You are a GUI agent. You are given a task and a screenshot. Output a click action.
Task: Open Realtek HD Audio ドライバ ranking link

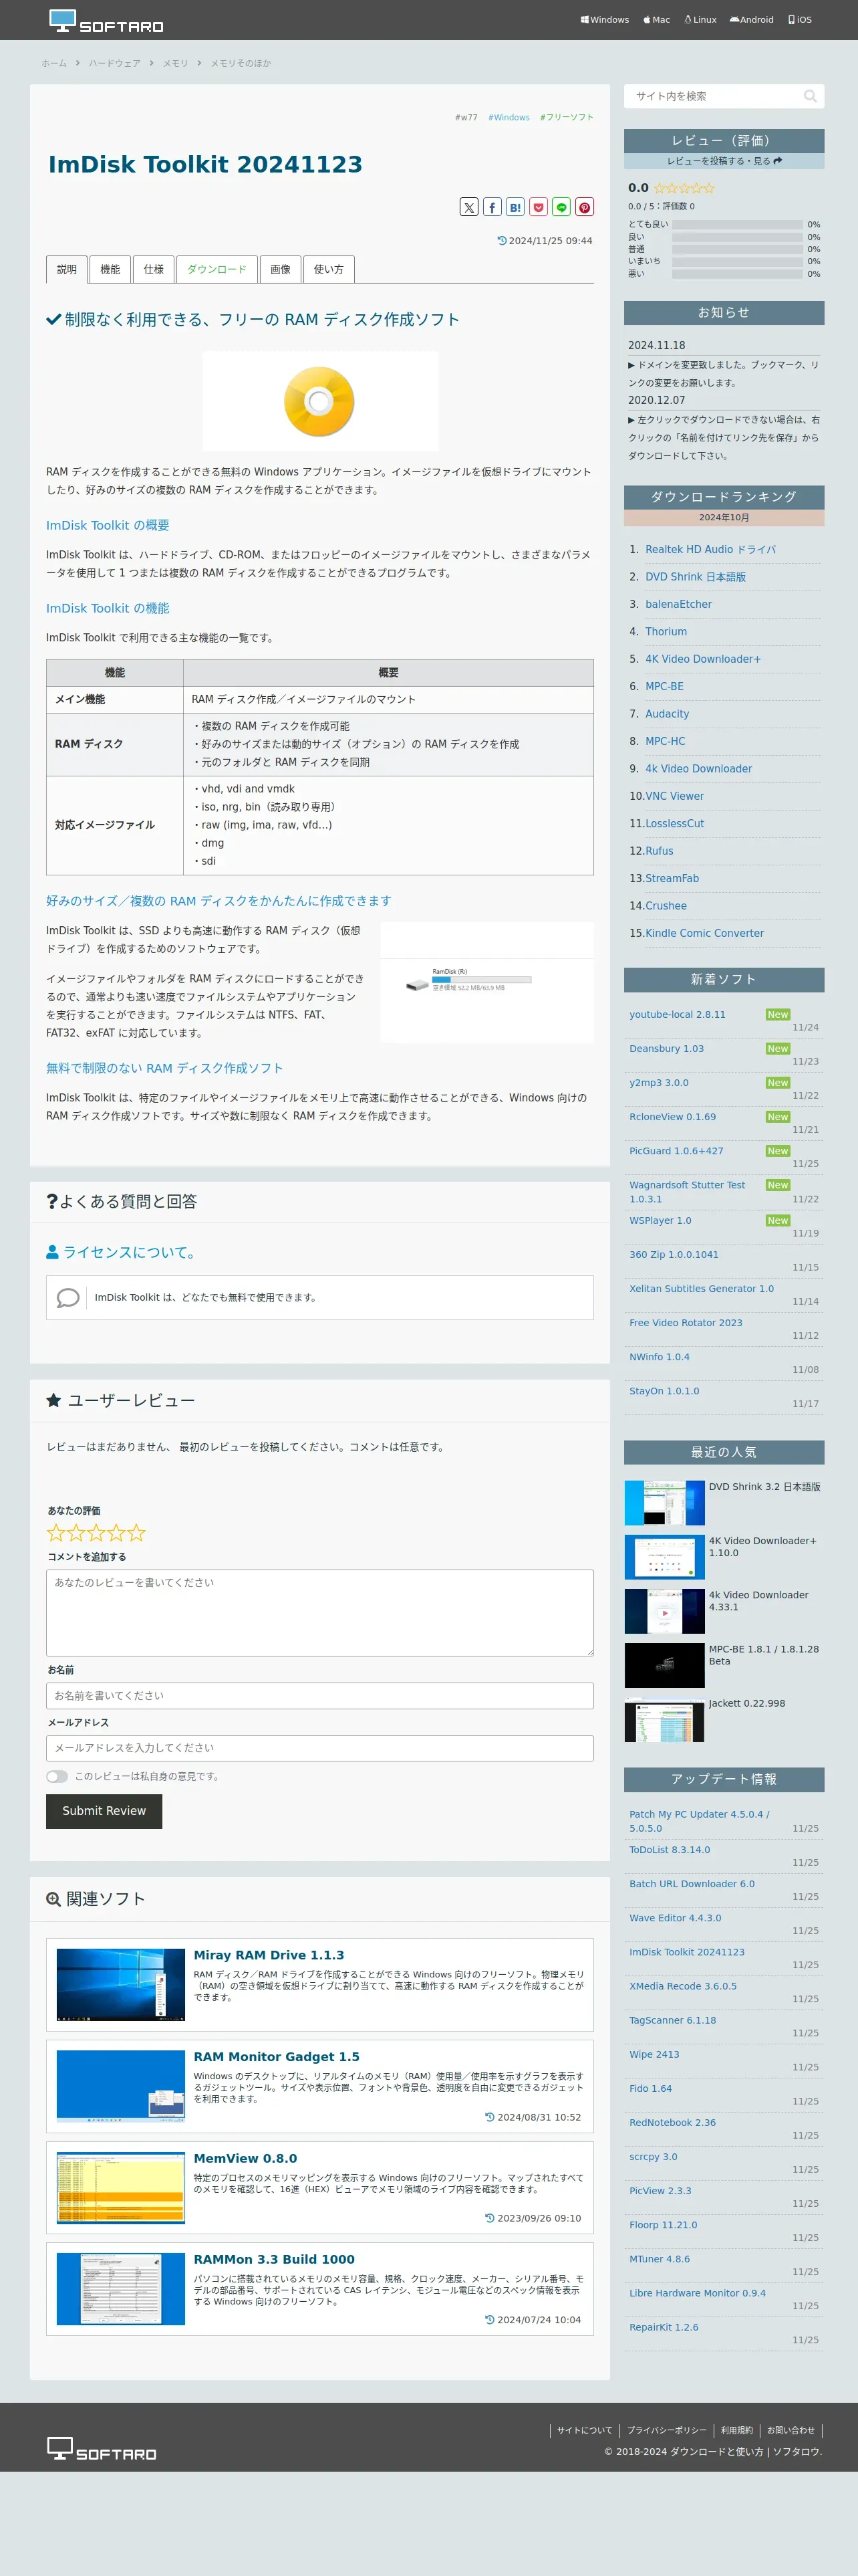[710, 549]
